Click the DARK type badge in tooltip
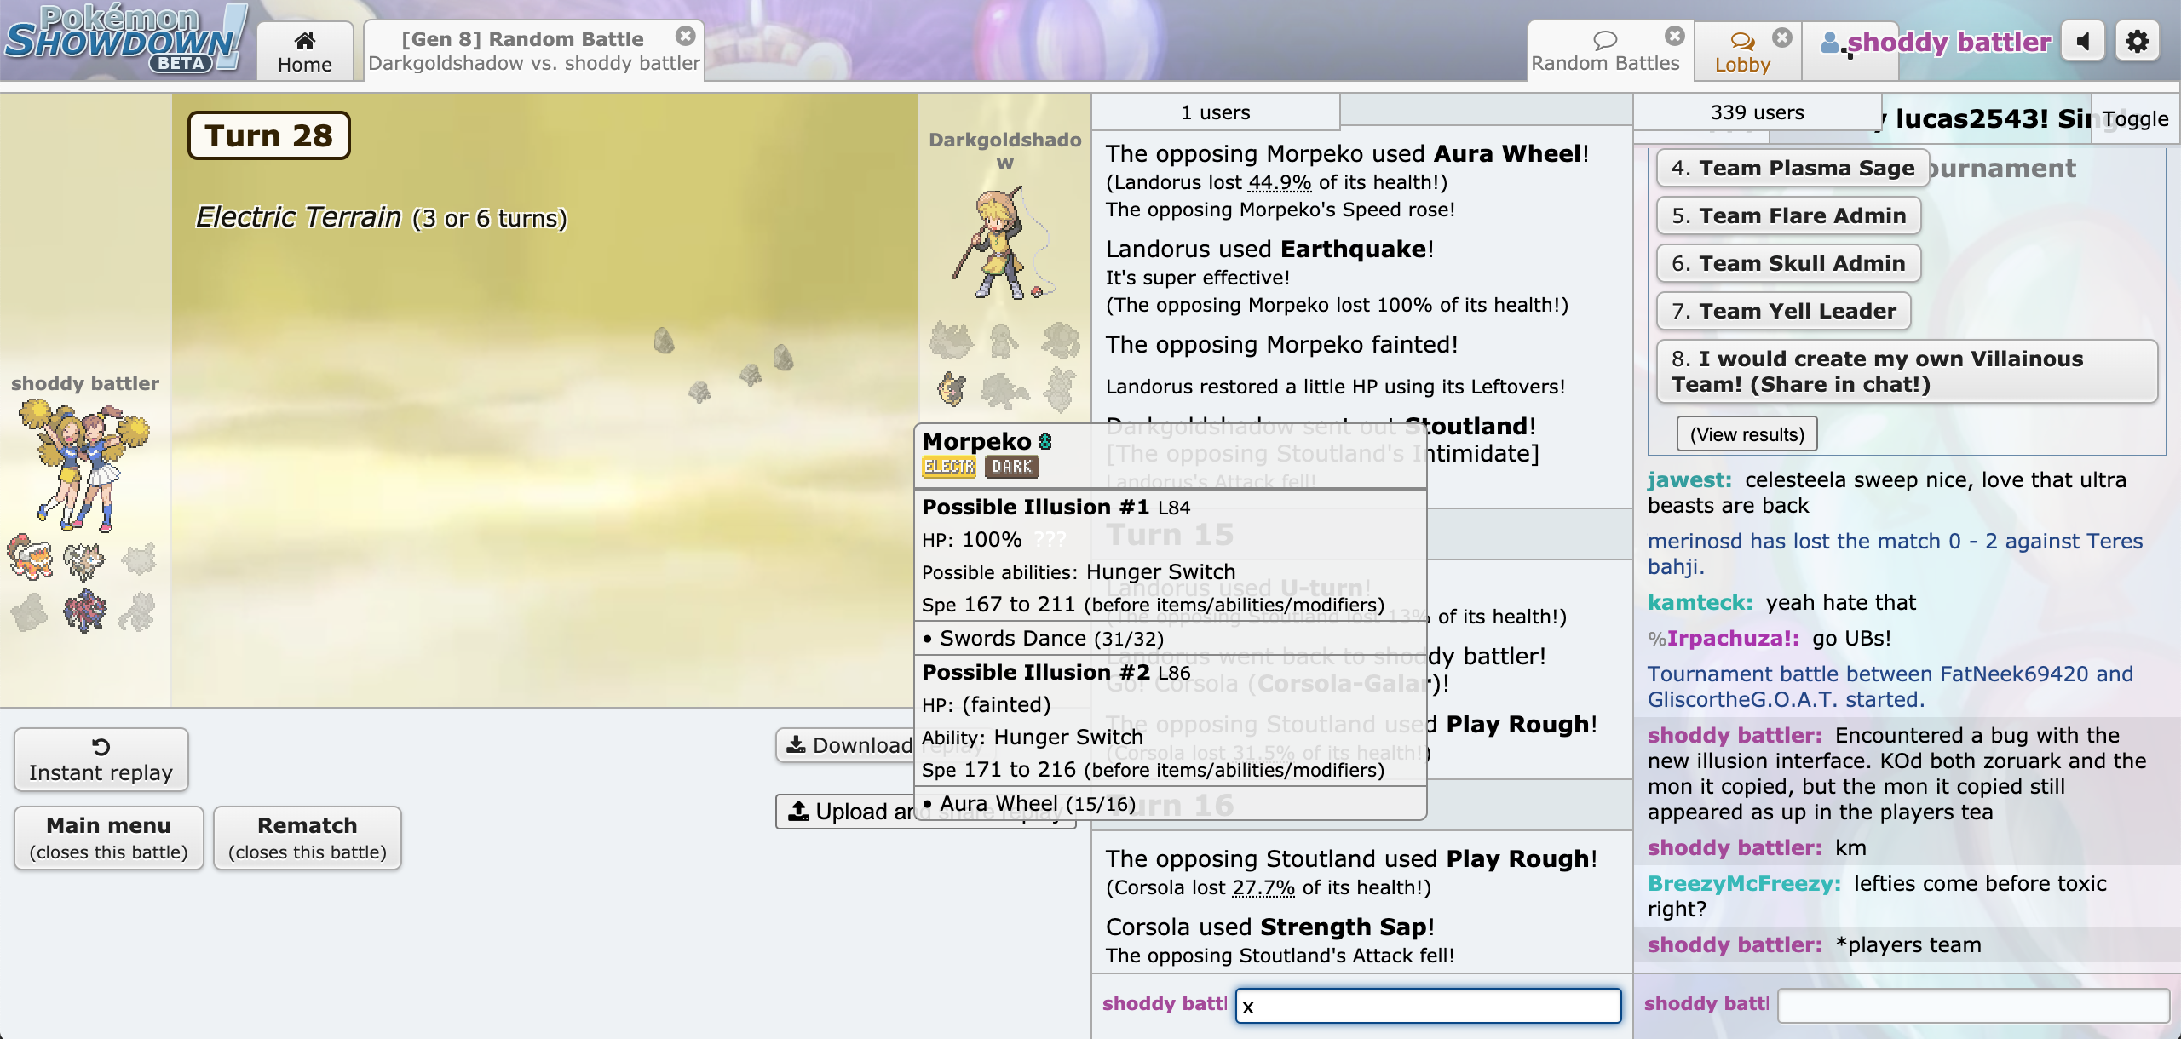 (x=1011, y=467)
